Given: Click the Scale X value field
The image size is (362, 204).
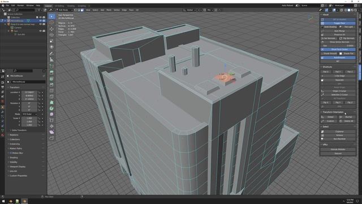Looking at the screenshot, I should pos(29,118).
